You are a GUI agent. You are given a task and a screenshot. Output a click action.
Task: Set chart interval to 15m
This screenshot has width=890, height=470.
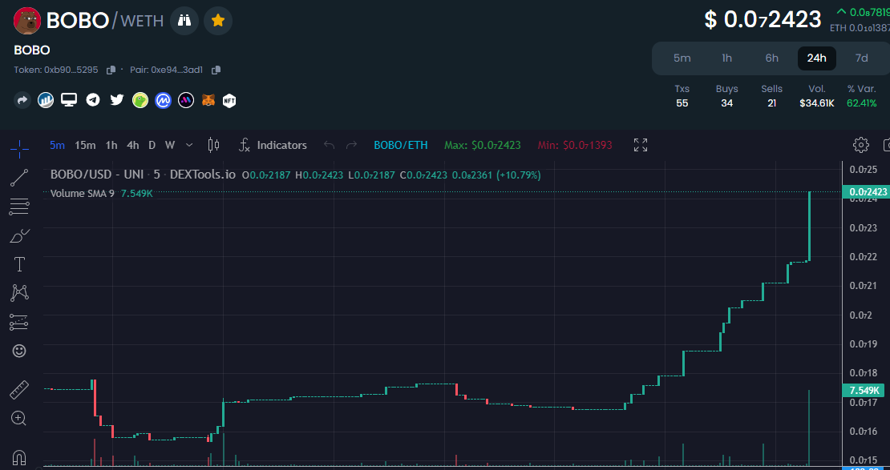pyautogui.click(x=84, y=145)
